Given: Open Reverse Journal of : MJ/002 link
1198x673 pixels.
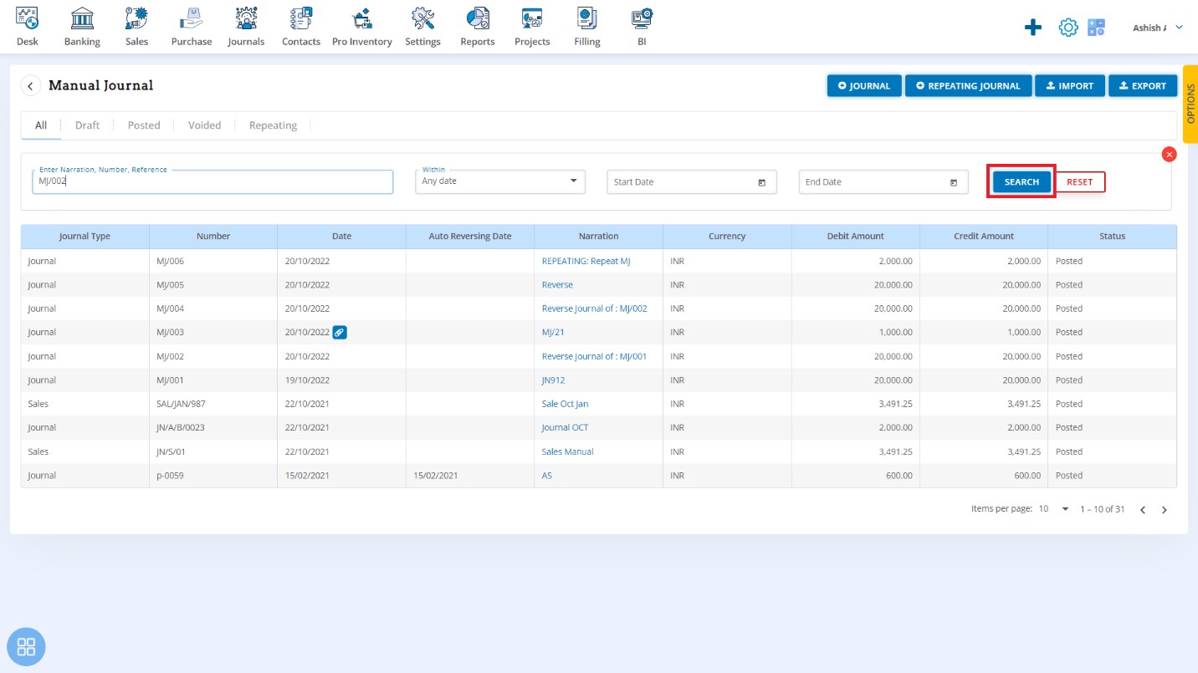Looking at the screenshot, I should (595, 308).
